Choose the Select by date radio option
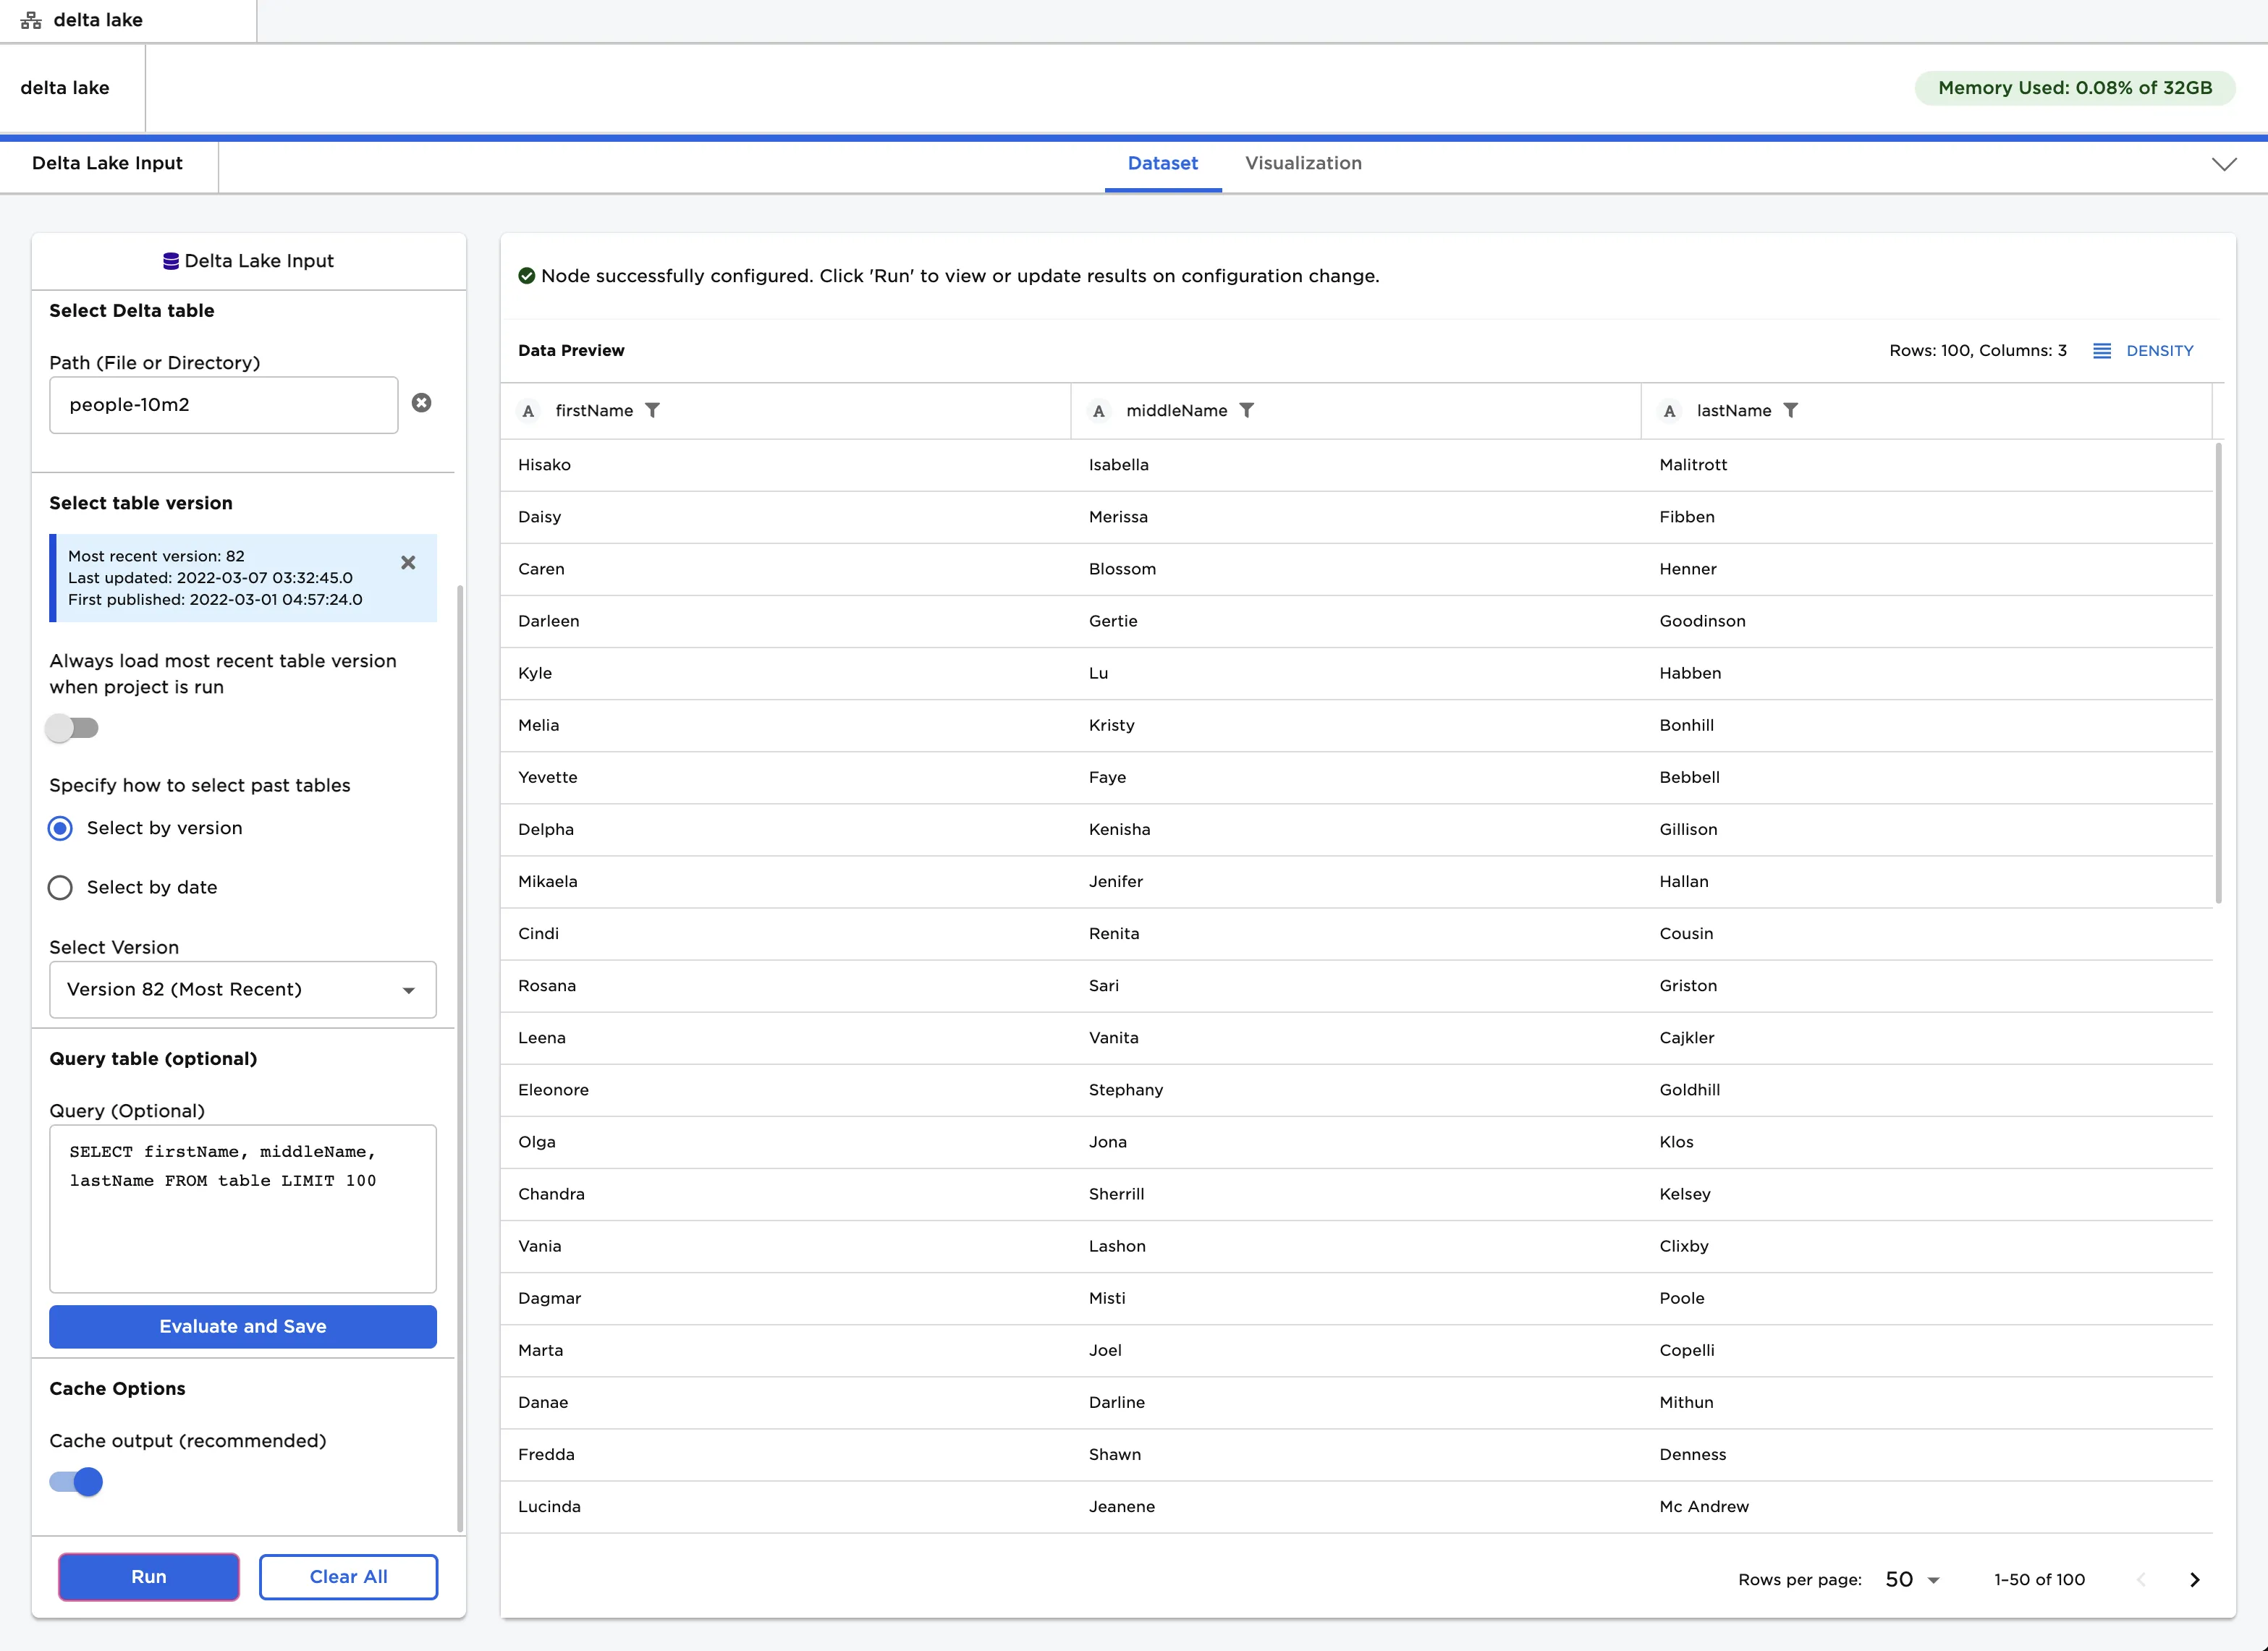The image size is (2268, 1651). pos(60,887)
